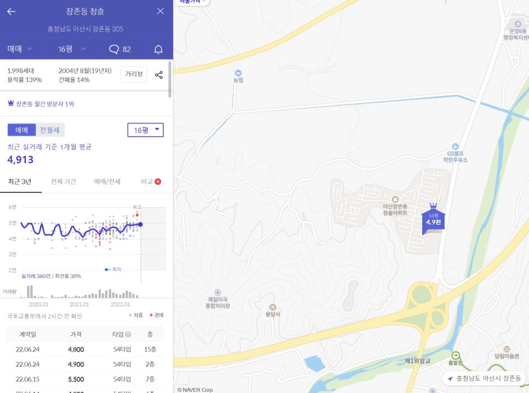Click the 농협 bank icon on map
Viewport: 529px width, 393px height.
[238, 73]
